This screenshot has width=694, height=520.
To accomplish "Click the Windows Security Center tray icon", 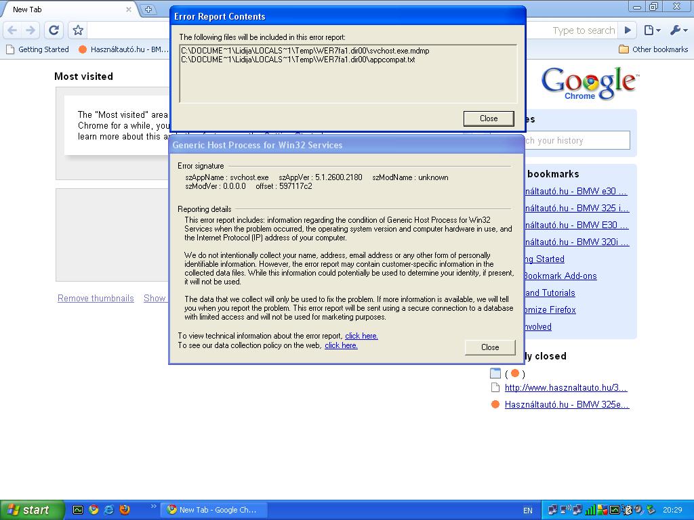I will click(x=602, y=511).
